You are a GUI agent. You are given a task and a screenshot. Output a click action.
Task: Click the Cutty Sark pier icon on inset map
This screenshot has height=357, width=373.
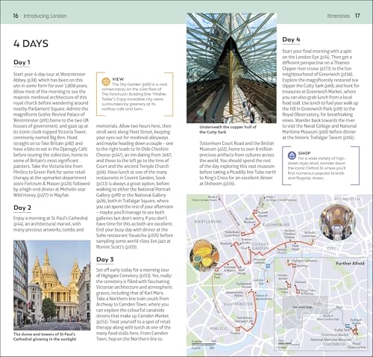click(348, 326)
